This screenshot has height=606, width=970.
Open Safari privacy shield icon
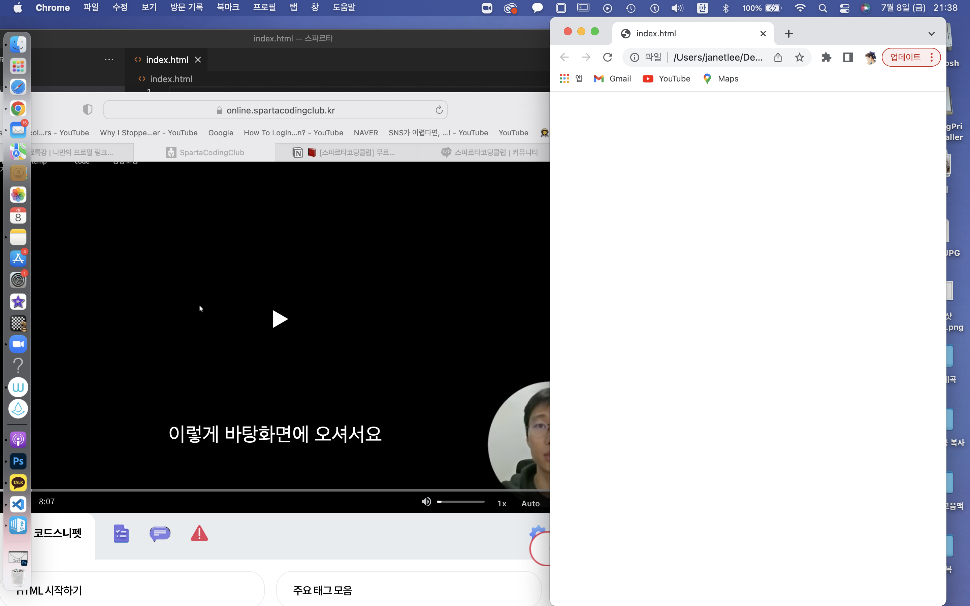point(88,109)
